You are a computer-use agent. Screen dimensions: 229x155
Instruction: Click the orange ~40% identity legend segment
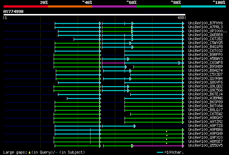[x=70, y=6]
